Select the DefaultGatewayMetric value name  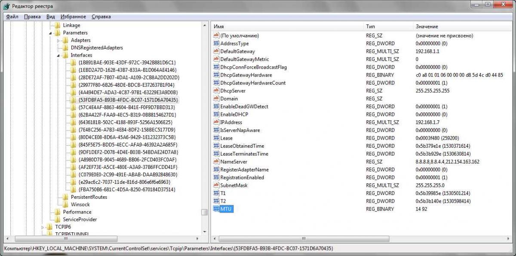click(x=245, y=59)
